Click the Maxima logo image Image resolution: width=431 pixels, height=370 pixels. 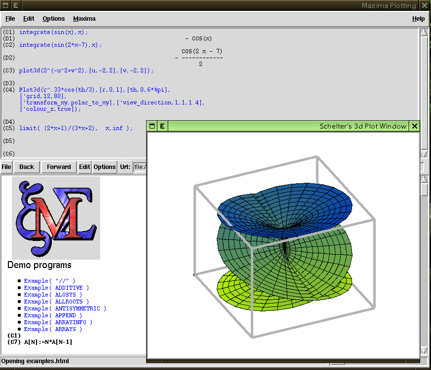(x=56, y=218)
